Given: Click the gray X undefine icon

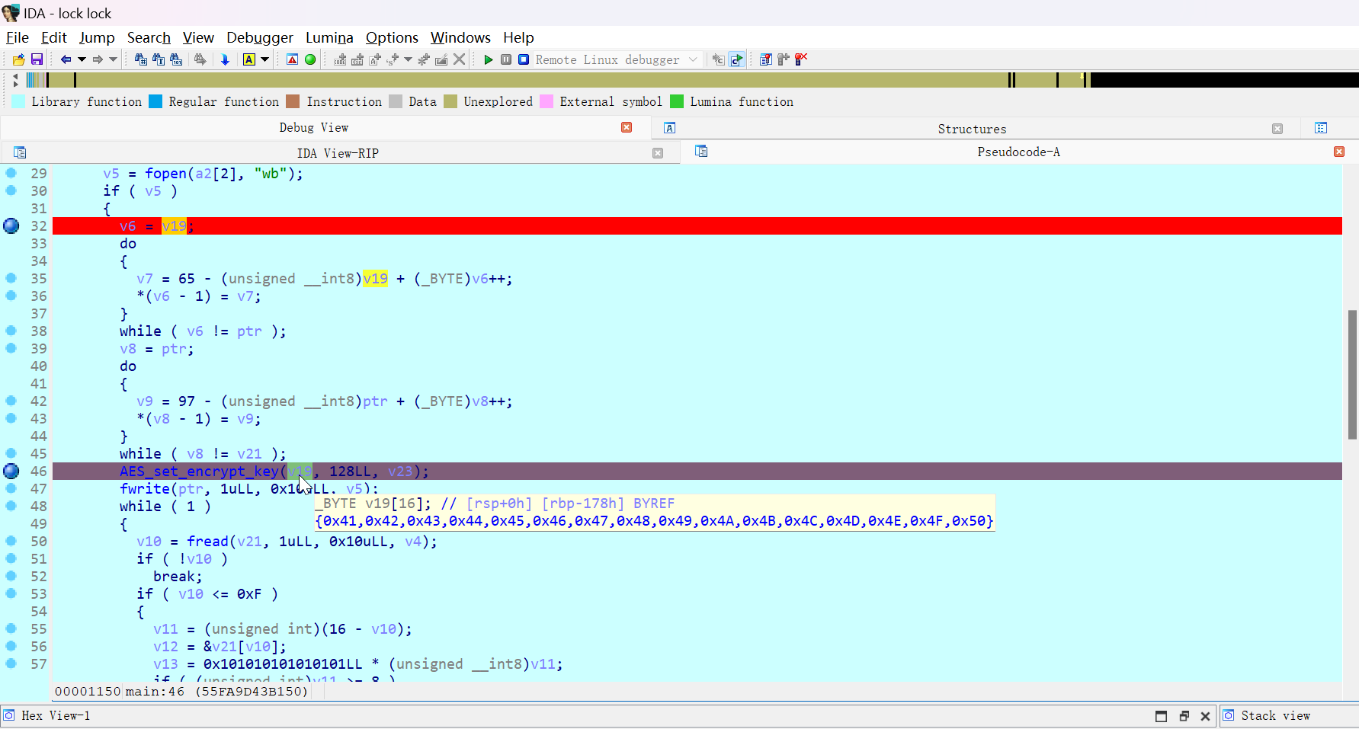Looking at the screenshot, I should click(x=459, y=59).
